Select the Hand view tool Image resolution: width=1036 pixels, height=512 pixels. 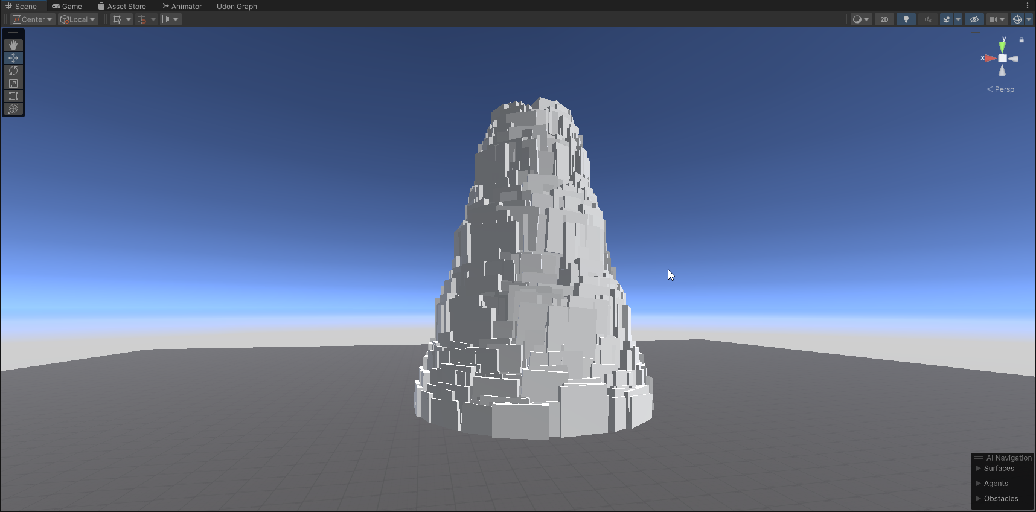tap(13, 45)
